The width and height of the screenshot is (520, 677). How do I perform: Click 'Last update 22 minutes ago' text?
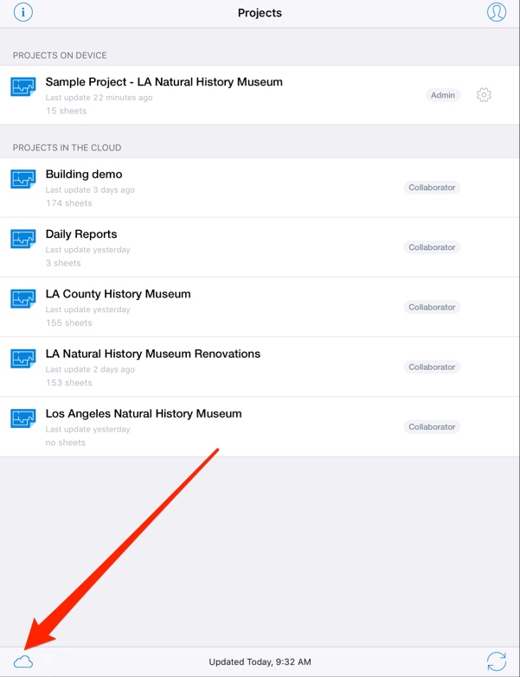(99, 98)
